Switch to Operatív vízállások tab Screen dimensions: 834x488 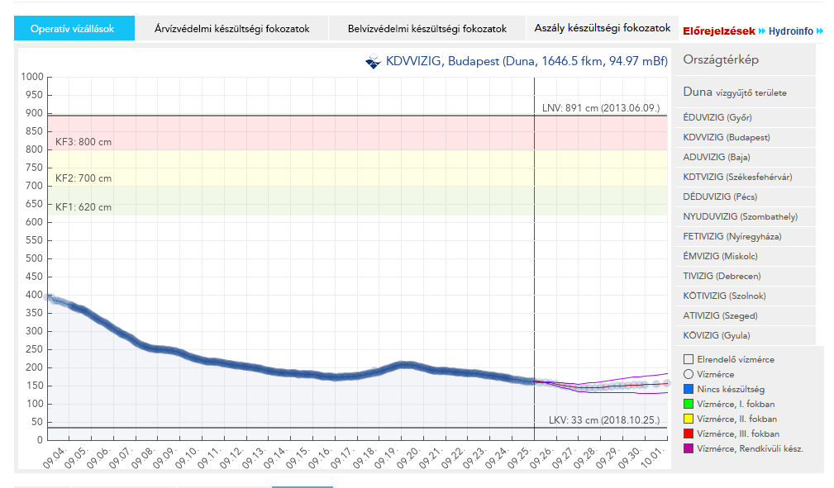(x=74, y=29)
